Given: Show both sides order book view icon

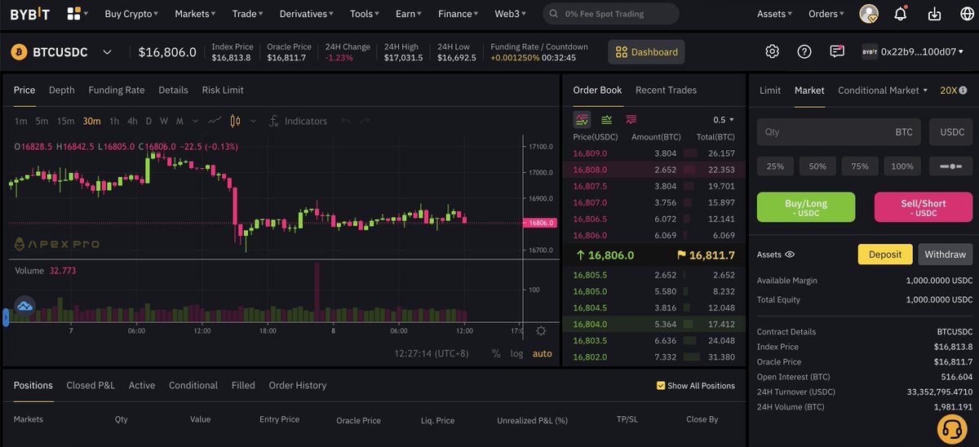Looking at the screenshot, I should (582, 119).
